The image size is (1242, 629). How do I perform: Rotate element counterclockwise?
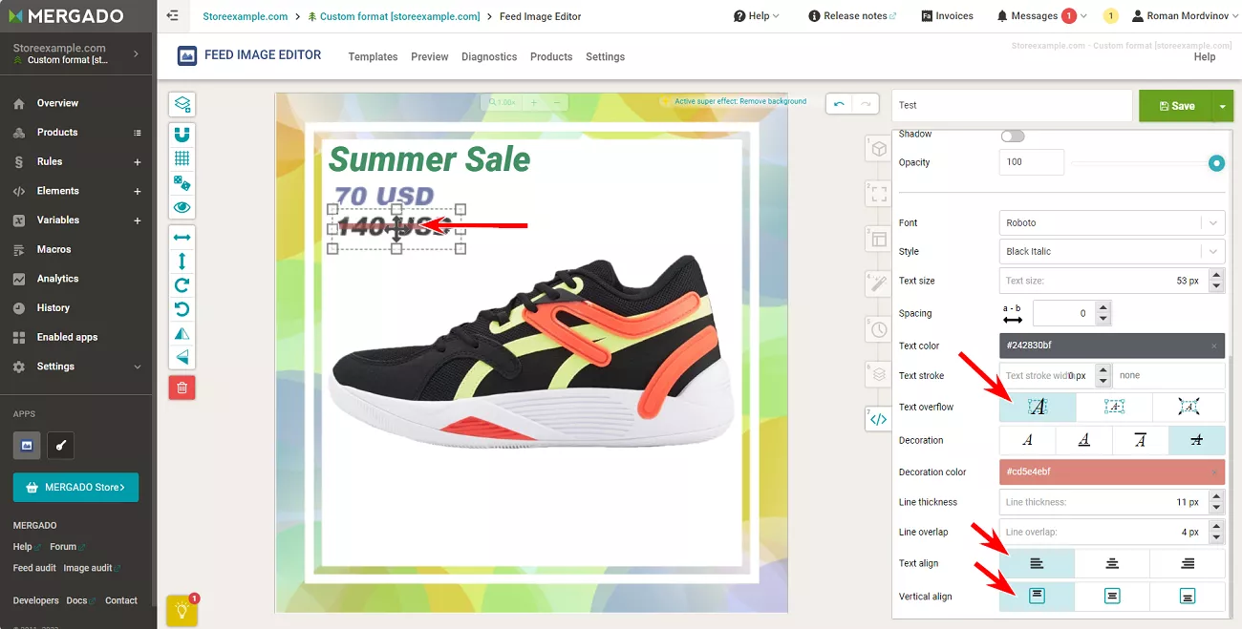pyautogui.click(x=182, y=308)
